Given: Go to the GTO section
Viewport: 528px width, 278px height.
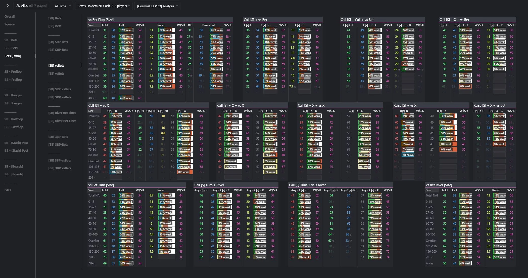Looking at the screenshot, I should pos(8,190).
